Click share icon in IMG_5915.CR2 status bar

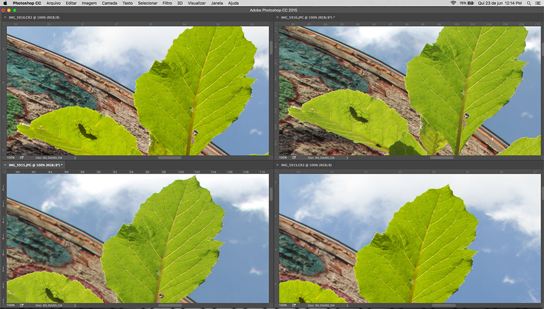click(x=294, y=305)
